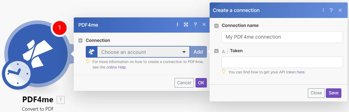Viewport: 349px width, 112px height.
Task: Click the lightbulb hint icon under Token
Action: [x=224, y=71]
